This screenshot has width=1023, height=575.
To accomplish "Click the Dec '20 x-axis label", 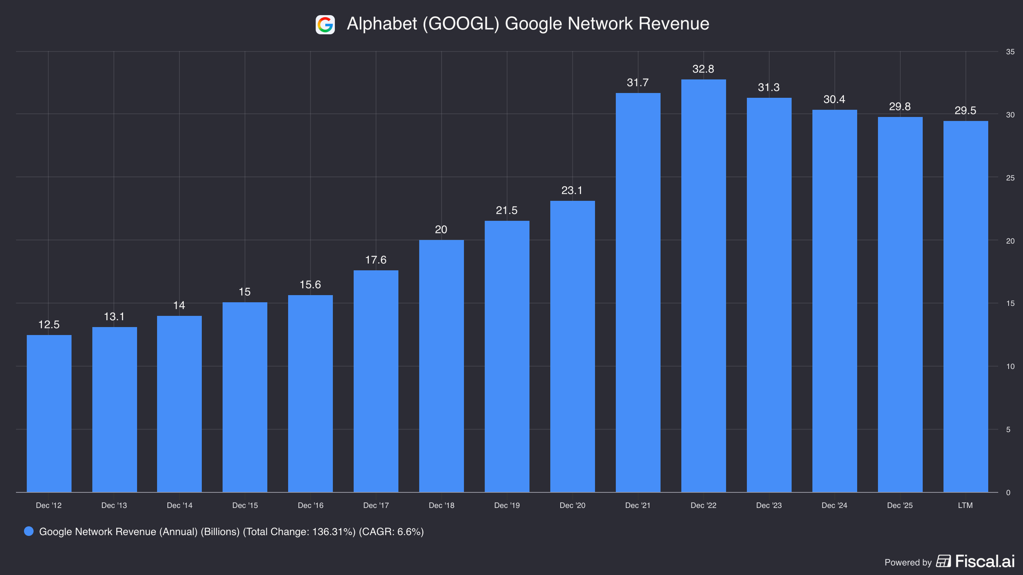I will (572, 505).
